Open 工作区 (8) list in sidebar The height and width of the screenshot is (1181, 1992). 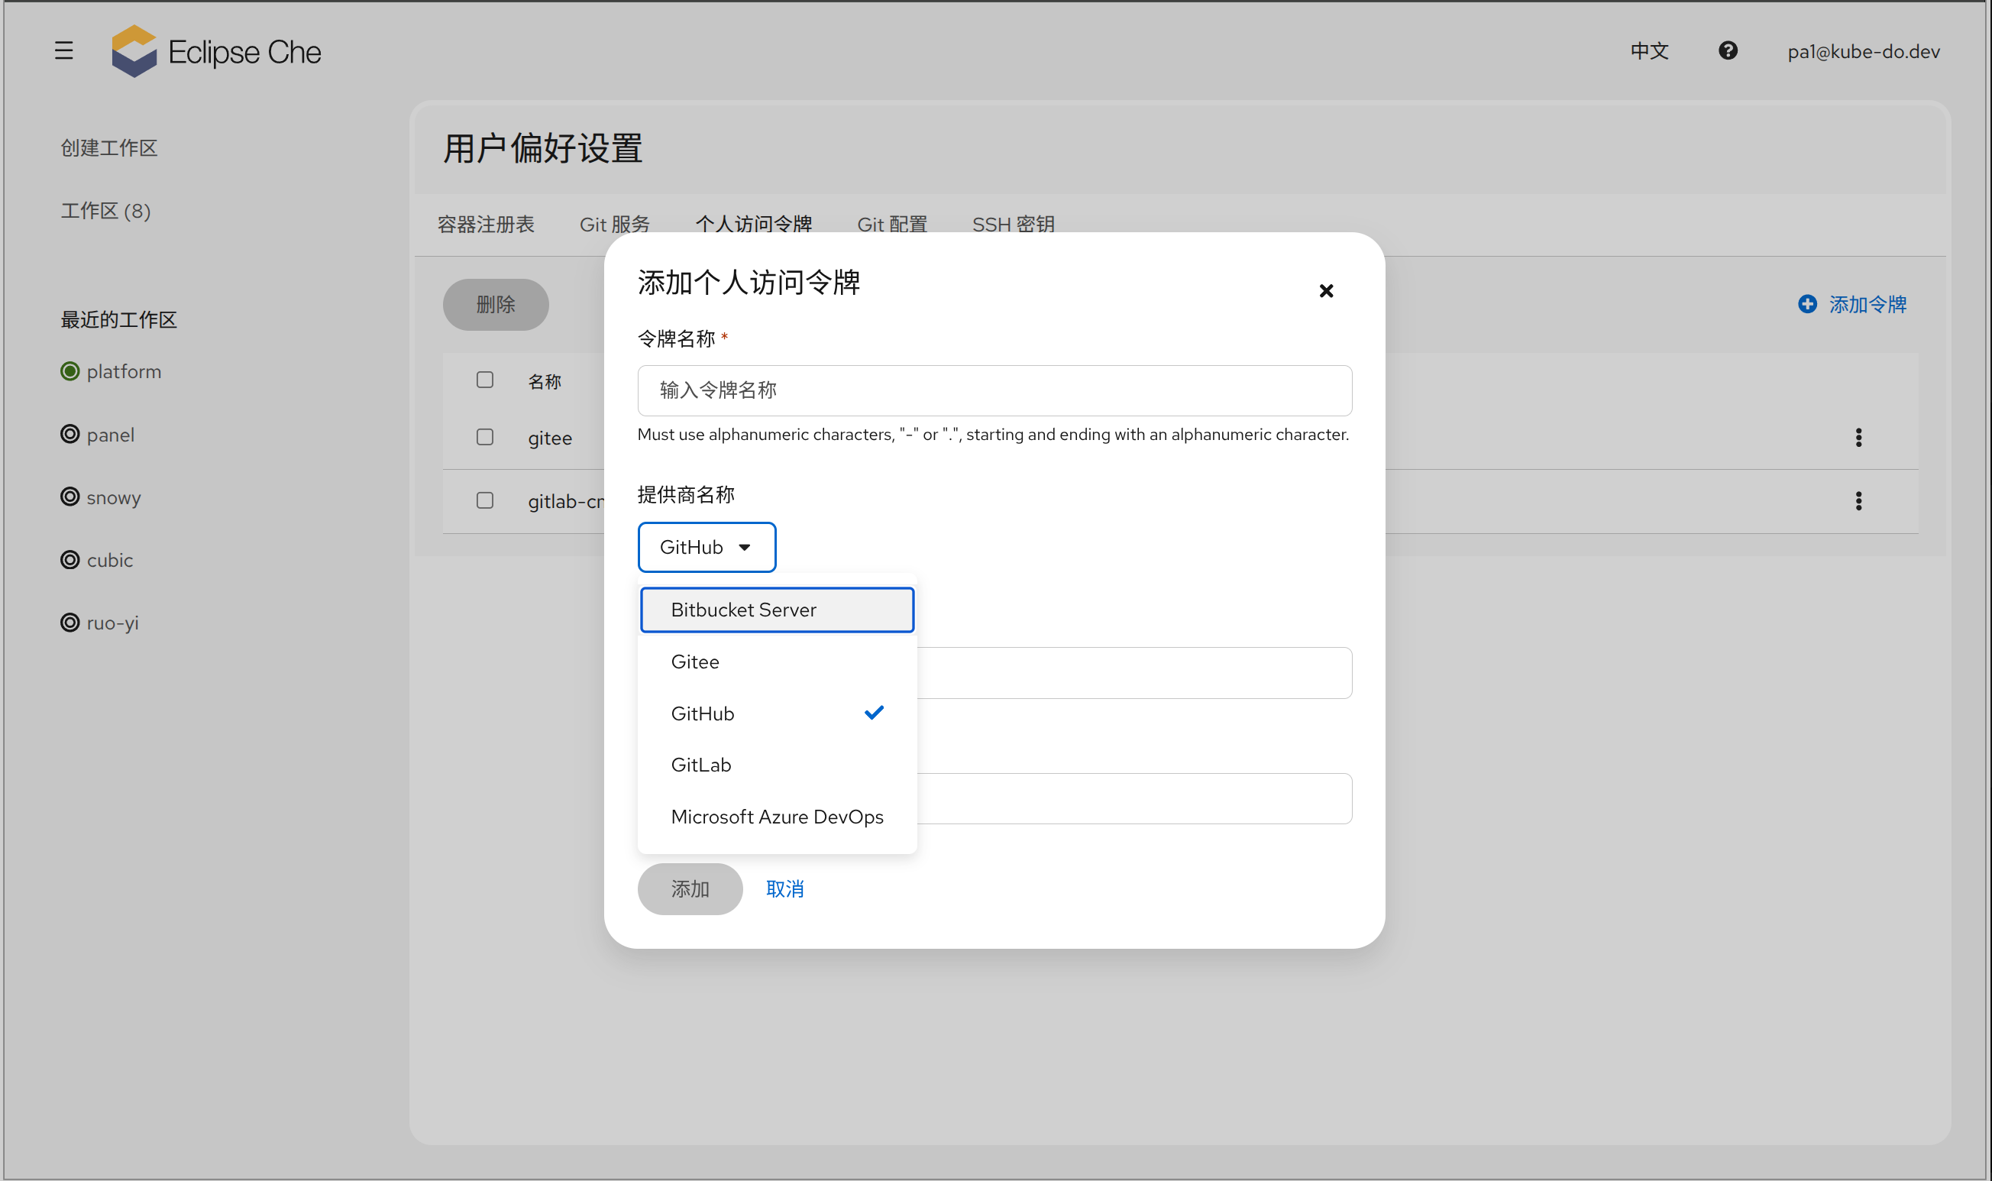[x=106, y=211]
